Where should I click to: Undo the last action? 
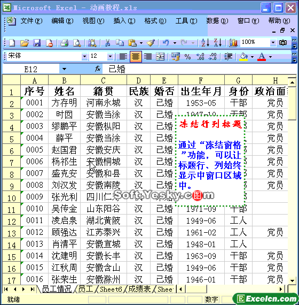166,43
